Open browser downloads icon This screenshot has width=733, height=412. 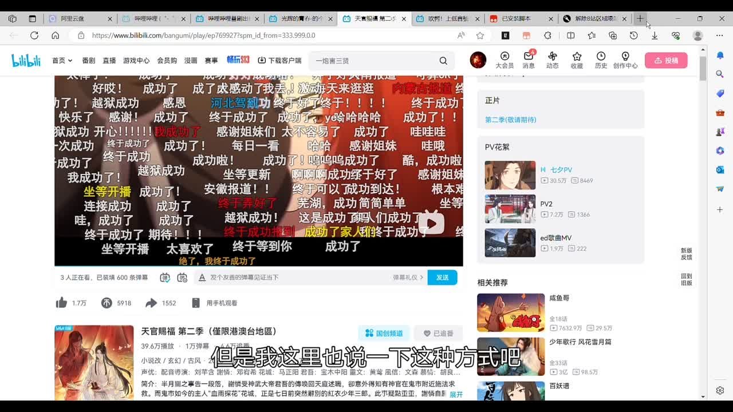pos(655,35)
